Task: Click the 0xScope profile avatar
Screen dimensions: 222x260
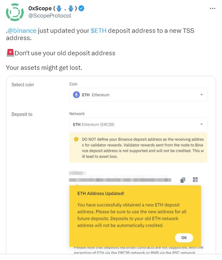Action: 15,12
